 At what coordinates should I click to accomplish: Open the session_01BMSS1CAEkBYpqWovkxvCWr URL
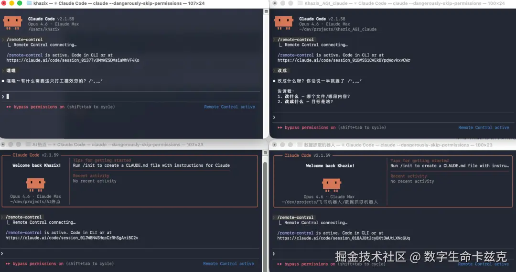pos(344,60)
